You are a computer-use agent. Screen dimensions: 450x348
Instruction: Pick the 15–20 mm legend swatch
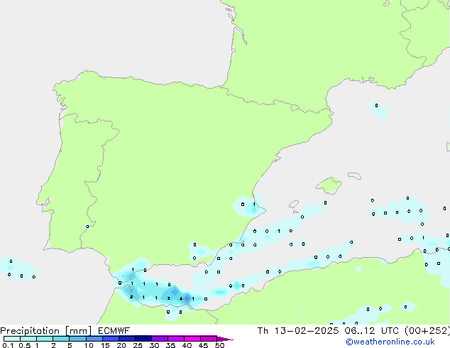click(x=110, y=339)
